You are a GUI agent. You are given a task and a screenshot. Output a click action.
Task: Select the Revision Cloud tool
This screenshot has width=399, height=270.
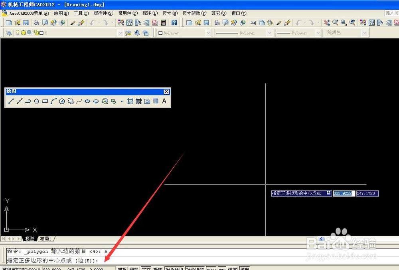coord(71,101)
